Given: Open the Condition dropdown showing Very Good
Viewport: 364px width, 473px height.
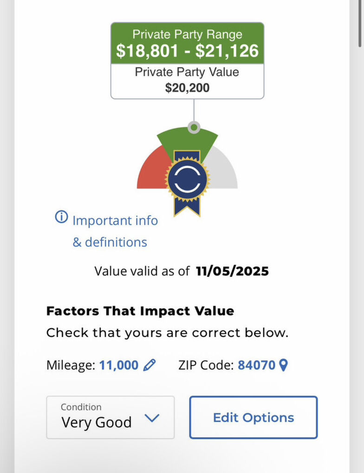Looking at the screenshot, I should point(110,417).
